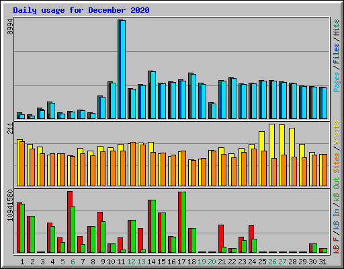Click the 211 axis maximum label
The height and width of the screenshot is (269, 344).
(10, 128)
